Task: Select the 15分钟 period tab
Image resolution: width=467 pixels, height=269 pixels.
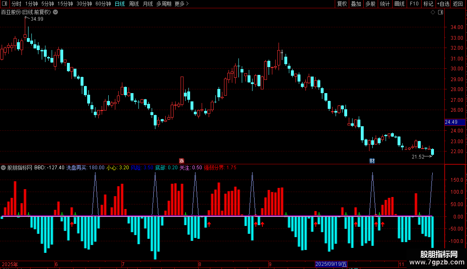Action: [65, 4]
